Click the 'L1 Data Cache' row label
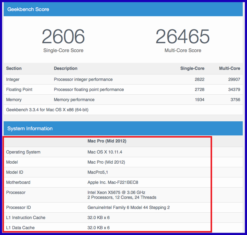Viewport: 247px width, 235px height. (x=20, y=228)
